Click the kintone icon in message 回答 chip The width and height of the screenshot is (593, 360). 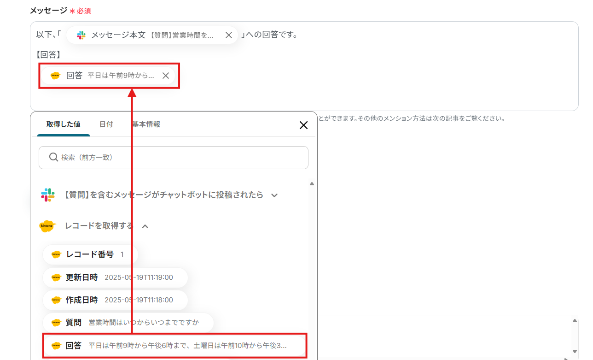(55, 76)
